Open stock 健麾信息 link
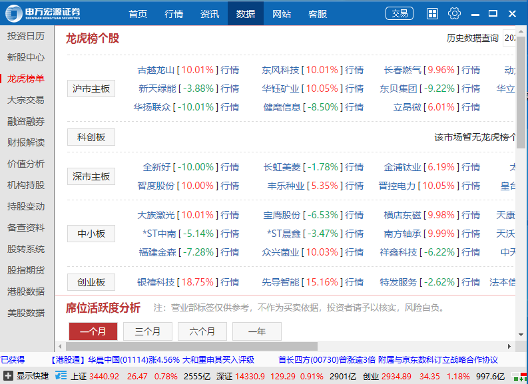This screenshot has width=528, height=384. [x=282, y=107]
